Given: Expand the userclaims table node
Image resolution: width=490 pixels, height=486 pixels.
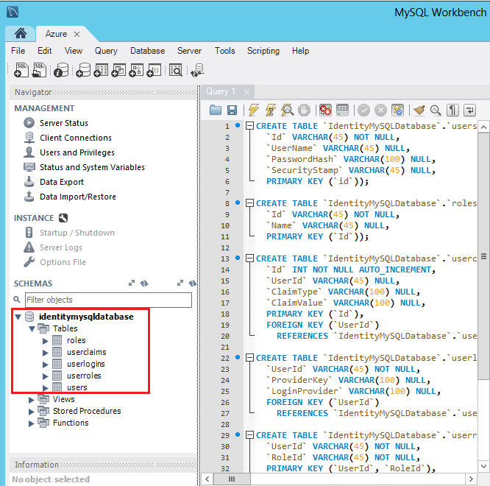Looking at the screenshot, I should click(x=46, y=352).
